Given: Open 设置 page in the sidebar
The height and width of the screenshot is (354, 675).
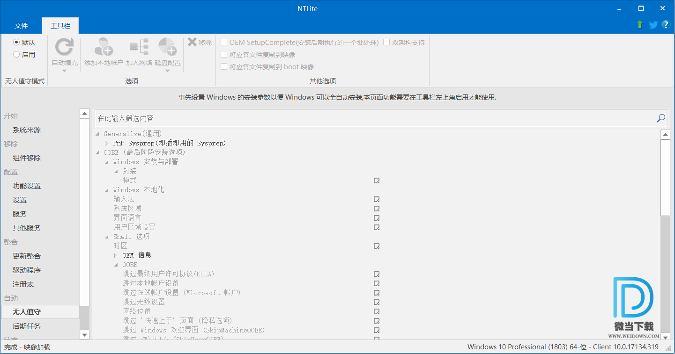Looking at the screenshot, I should coord(20,200).
